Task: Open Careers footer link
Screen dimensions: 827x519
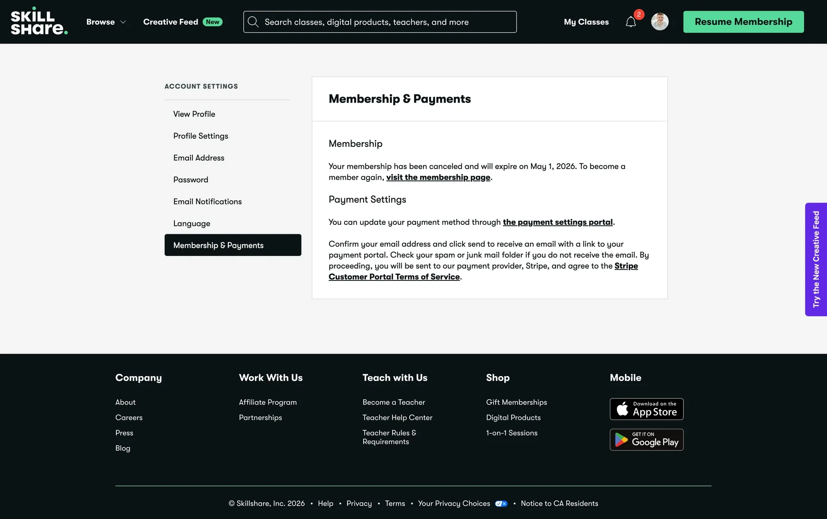Action: pyautogui.click(x=129, y=418)
